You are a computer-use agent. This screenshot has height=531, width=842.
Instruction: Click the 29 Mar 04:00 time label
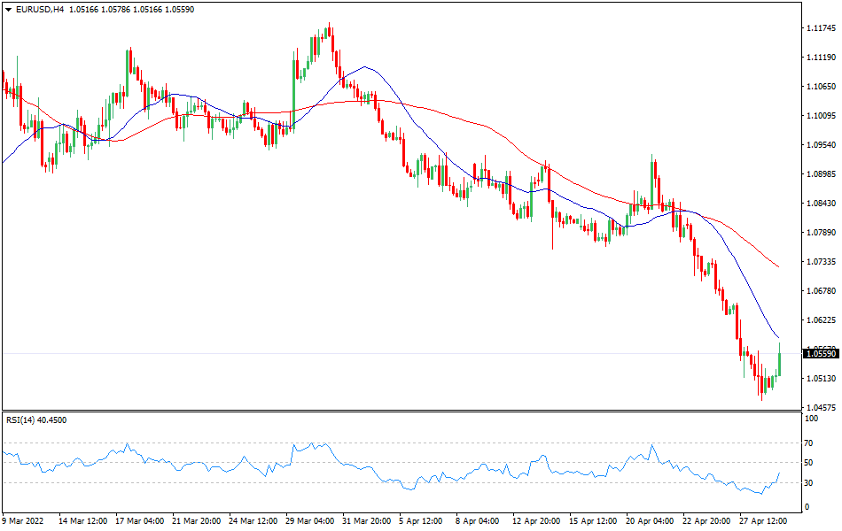pos(308,521)
